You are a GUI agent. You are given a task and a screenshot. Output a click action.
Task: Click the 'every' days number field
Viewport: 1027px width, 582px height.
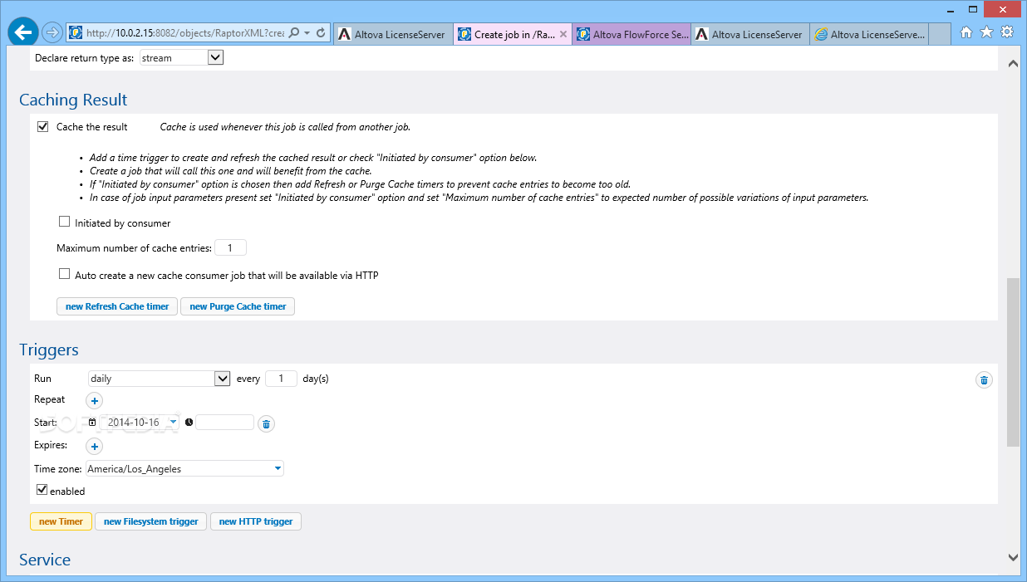tap(281, 379)
